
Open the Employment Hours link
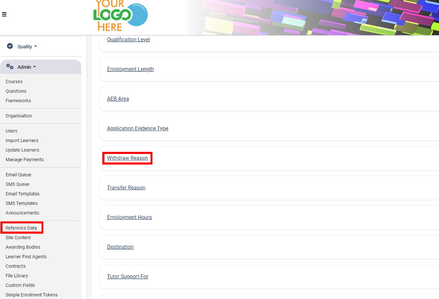129,217
